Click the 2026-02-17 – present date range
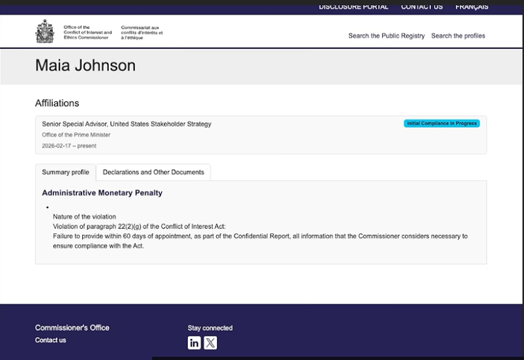The width and height of the screenshot is (524, 360). click(x=69, y=146)
